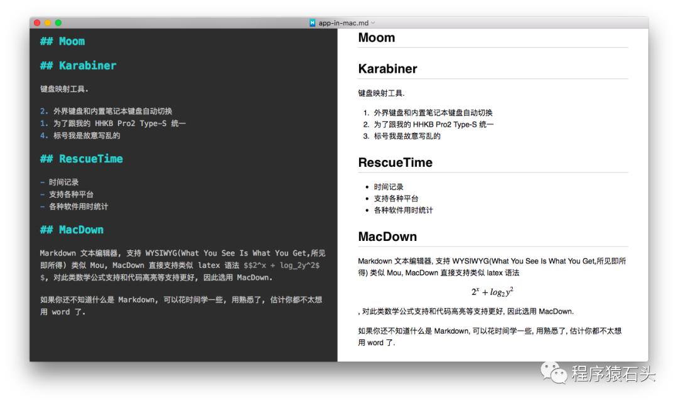Image resolution: width=678 pixels, height=404 pixels.
Task: Click preview list item '2. 为了跟我的 HHKB Pro2 Type-S 统一'
Action: [428, 124]
